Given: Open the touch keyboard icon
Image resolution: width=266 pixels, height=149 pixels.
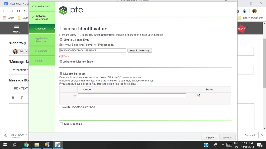Looking at the screenshot, I should (x=229, y=145).
